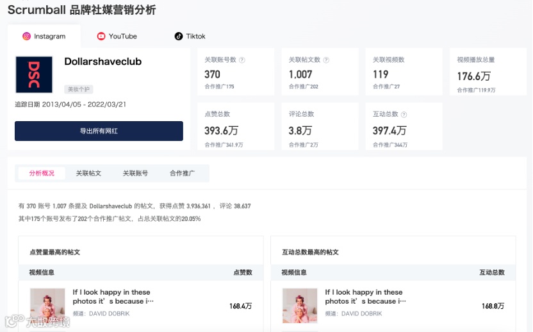Click 合作推广119.9万 under 视频播放总量
The height and width of the screenshot is (332, 533).
(x=476, y=90)
